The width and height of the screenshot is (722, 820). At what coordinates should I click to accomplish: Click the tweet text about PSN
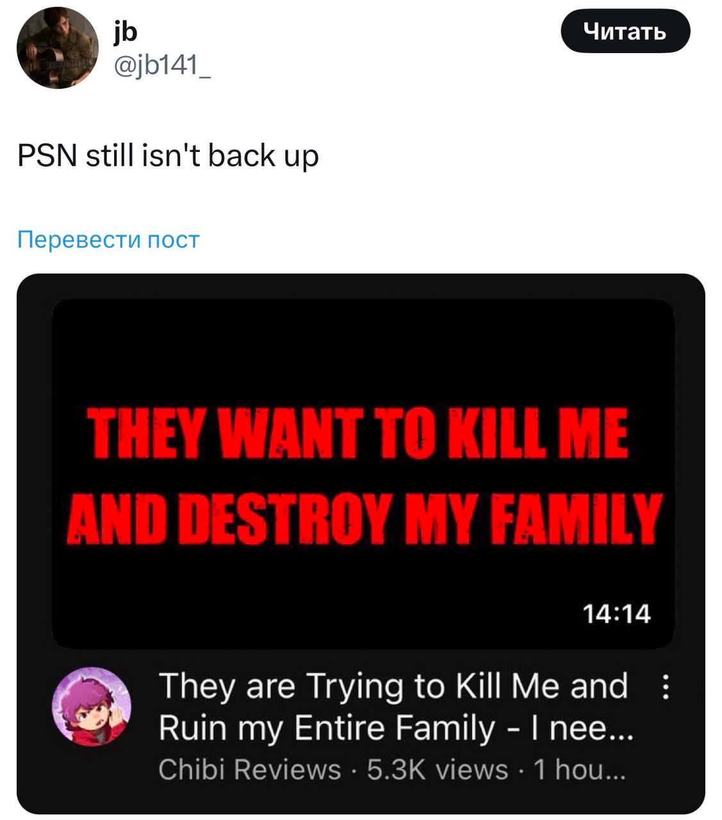pos(168,156)
